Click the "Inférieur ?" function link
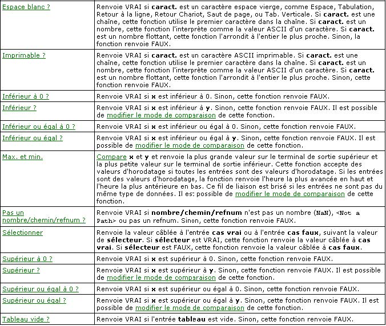The width and height of the screenshot is (386, 326). click(x=19, y=108)
